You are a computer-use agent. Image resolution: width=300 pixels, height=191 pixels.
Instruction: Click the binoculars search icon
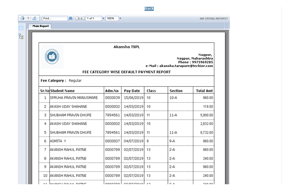70,18
